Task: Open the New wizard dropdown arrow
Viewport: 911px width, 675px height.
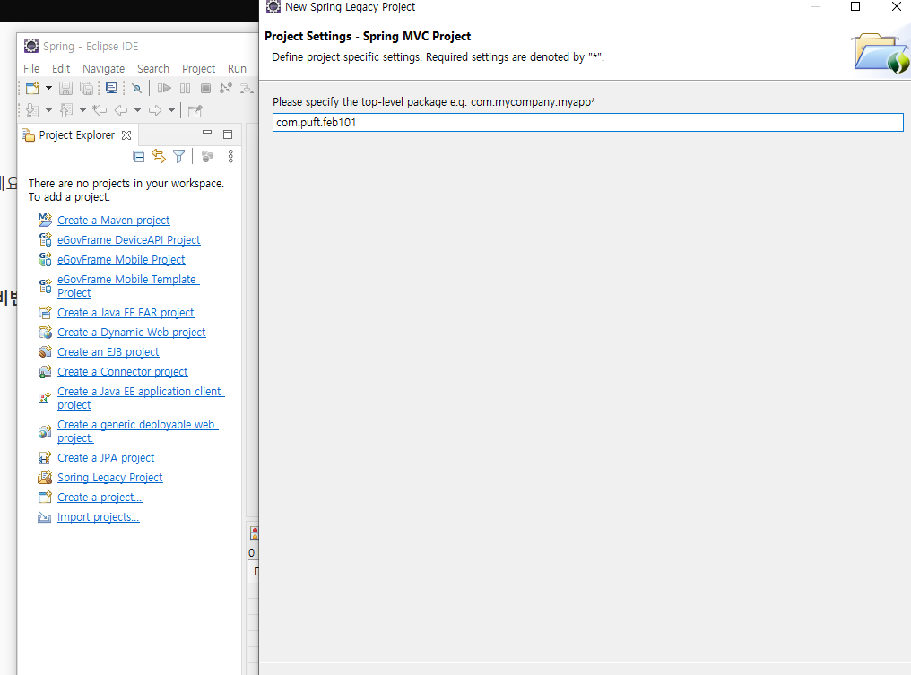Action: (x=48, y=88)
